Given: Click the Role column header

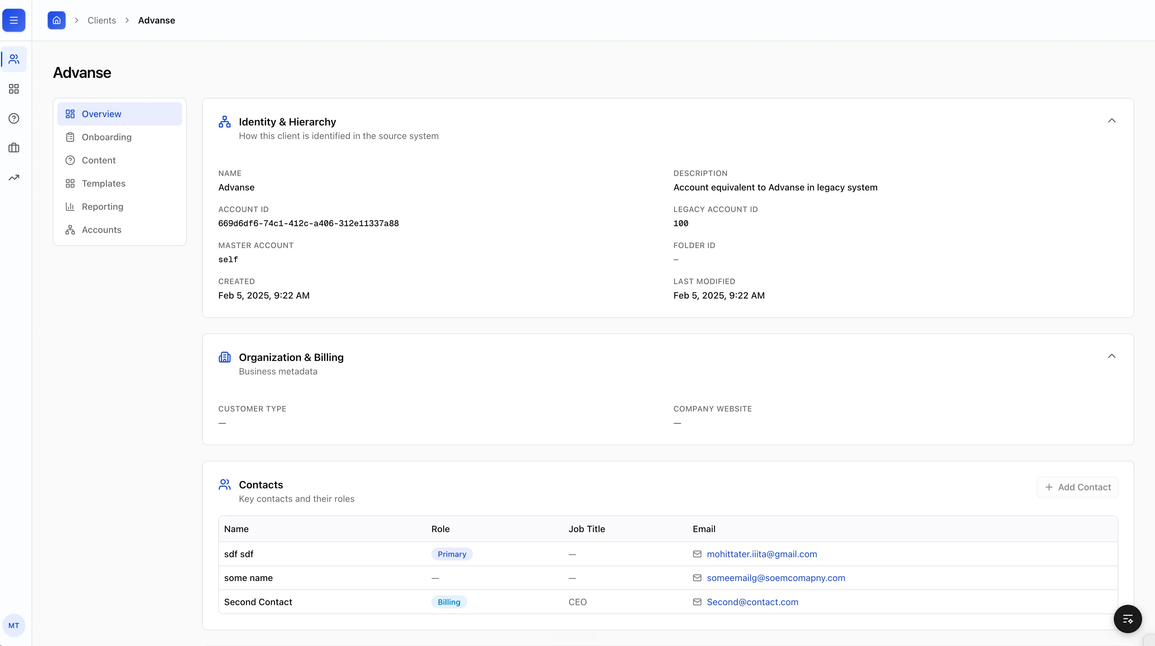Looking at the screenshot, I should (x=440, y=529).
